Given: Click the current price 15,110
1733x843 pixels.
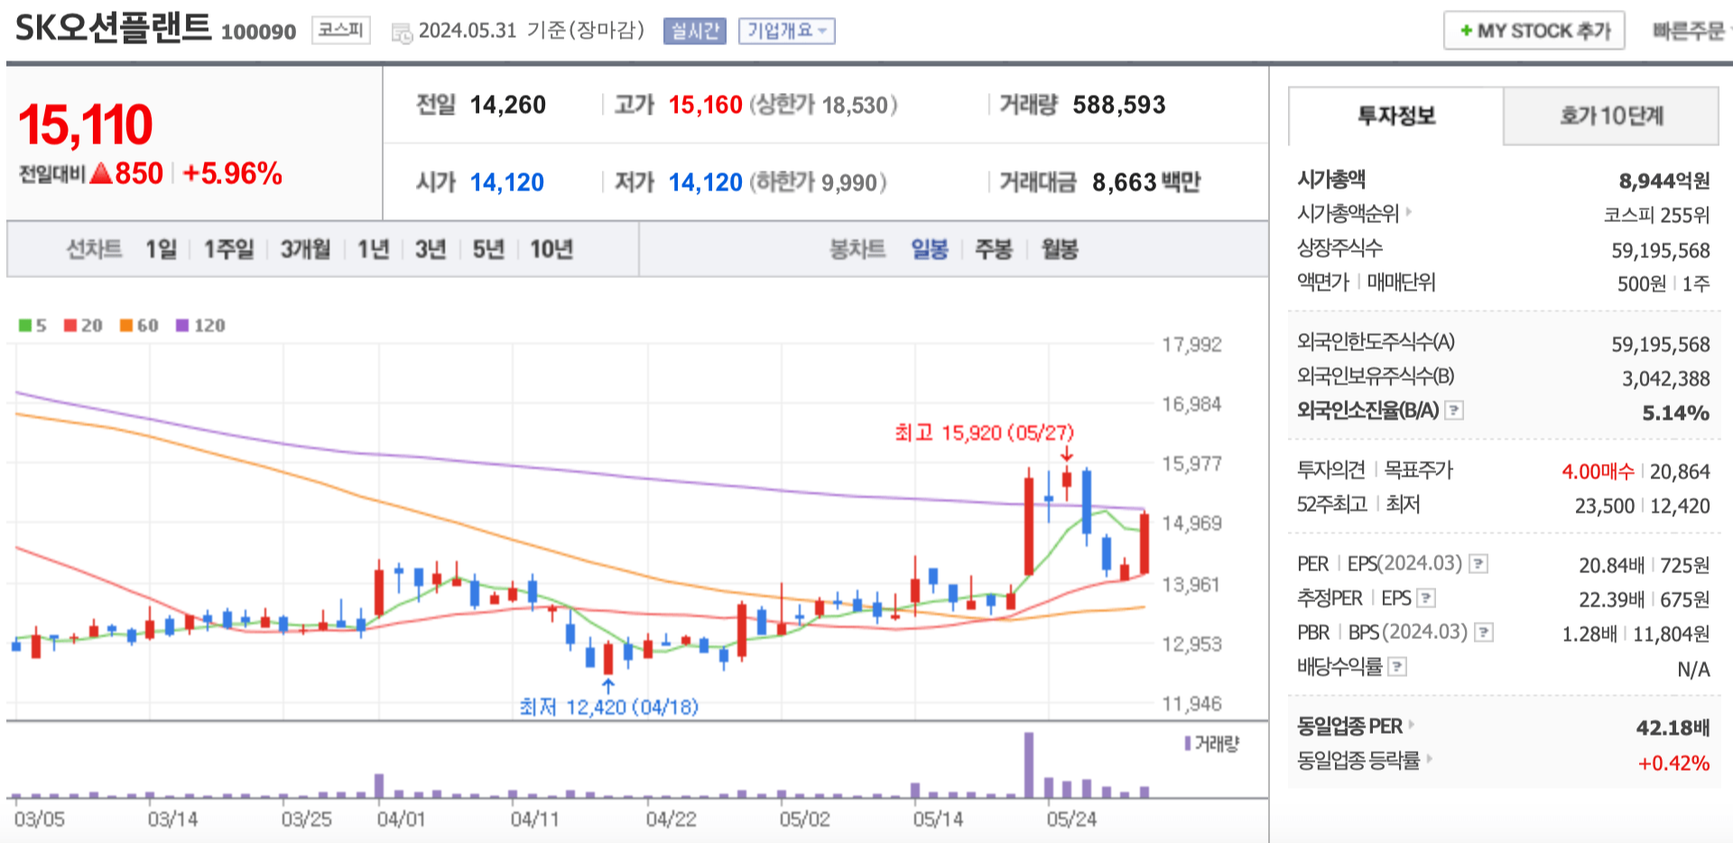Looking at the screenshot, I should coord(86,125).
